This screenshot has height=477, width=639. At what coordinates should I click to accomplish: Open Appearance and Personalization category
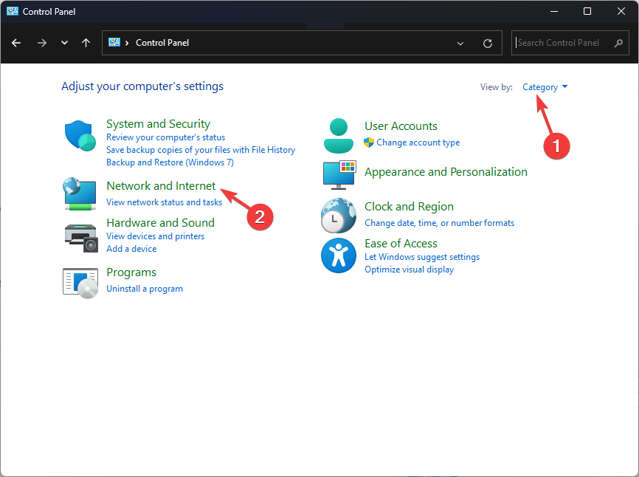pos(446,171)
